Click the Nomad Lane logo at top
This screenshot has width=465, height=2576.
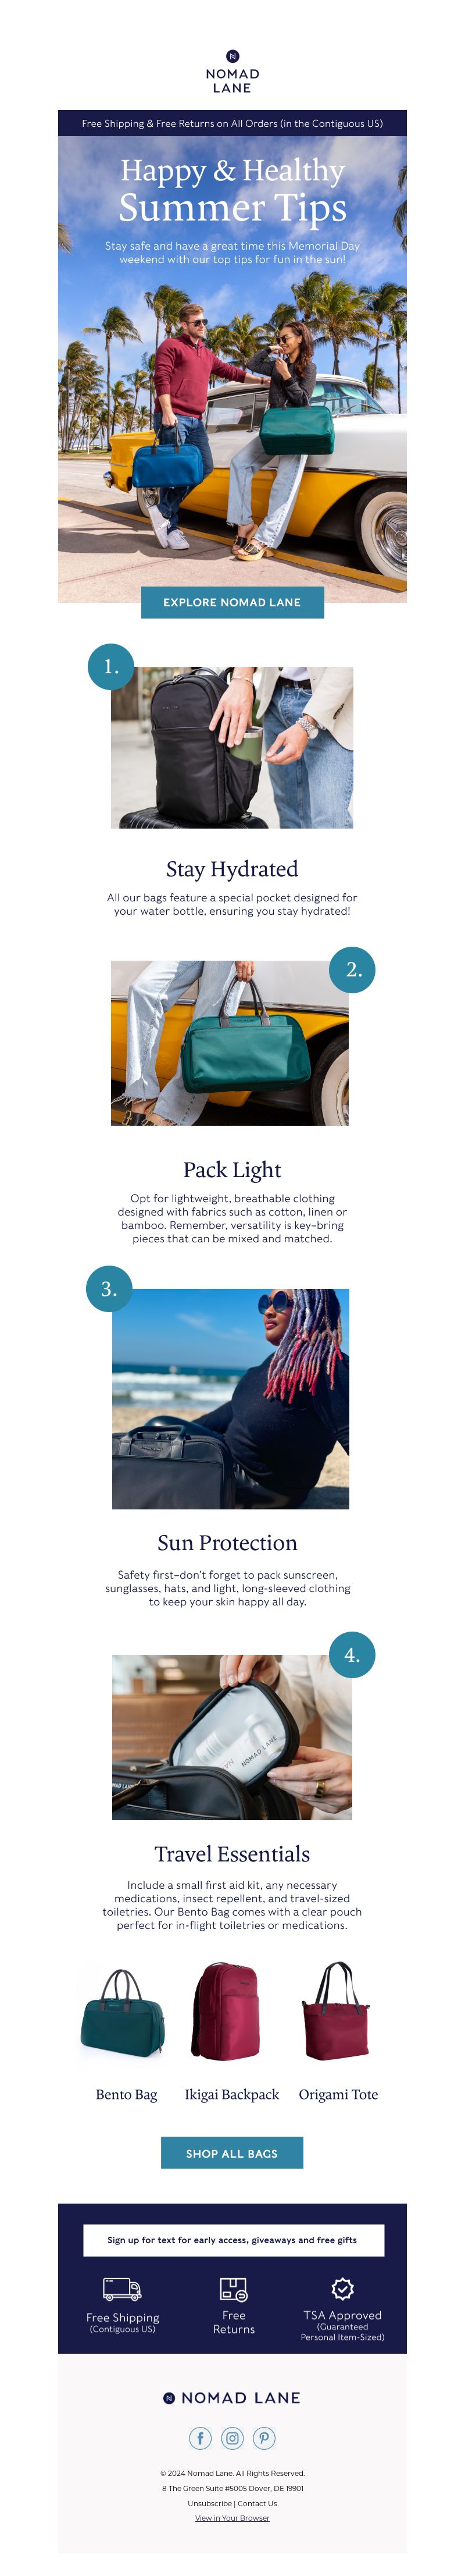click(233, 72)
